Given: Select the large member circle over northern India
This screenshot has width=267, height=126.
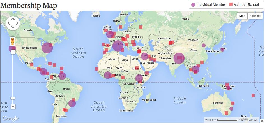Looking at the screenshot, I should point(179,58).
